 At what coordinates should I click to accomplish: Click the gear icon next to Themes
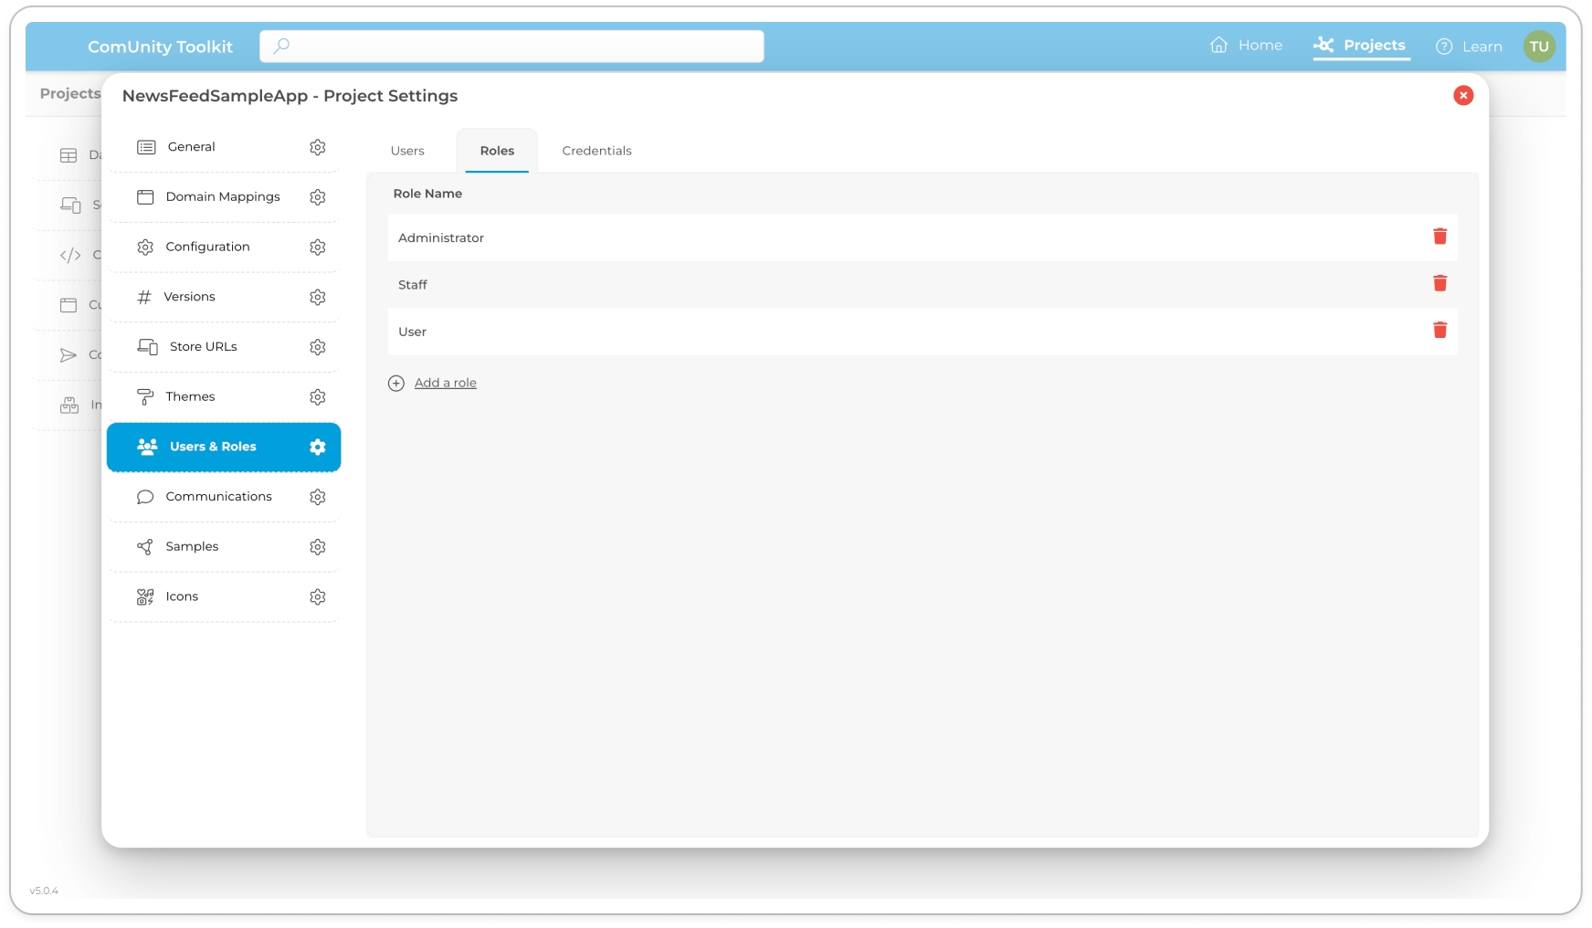pyautogui.click(x=317, y=397)
